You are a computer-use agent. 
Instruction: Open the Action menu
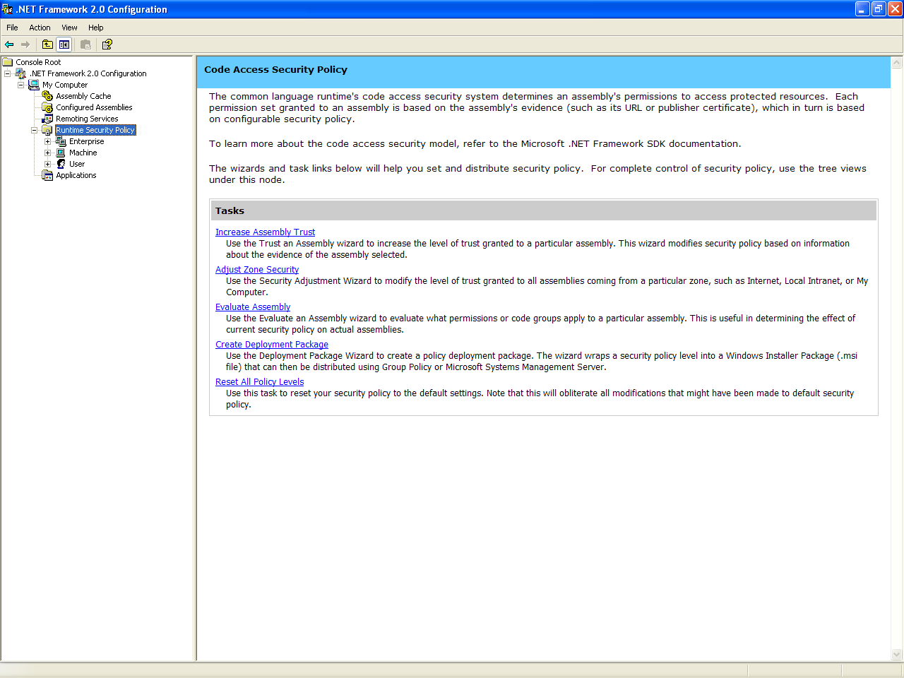(40, 28)
